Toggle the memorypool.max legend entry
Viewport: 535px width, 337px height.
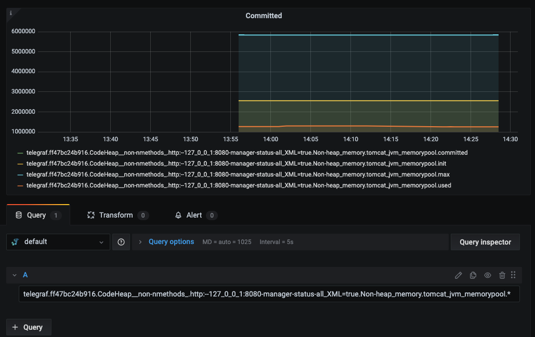click(238, 174)
